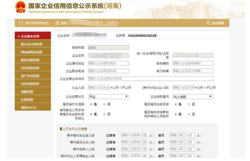Focus the 其中女性从业人数 input field
250x161 pixels.
pyautogui.click(x=183, y=87)
